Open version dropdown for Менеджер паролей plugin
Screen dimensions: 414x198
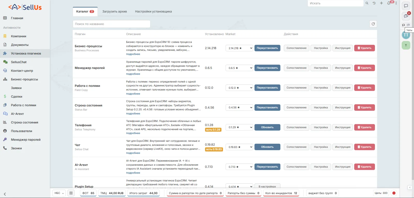coord(239,68)
